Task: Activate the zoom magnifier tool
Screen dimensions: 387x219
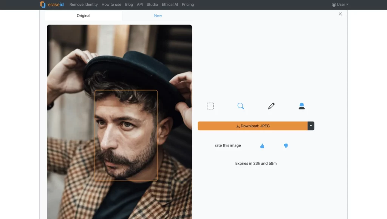Action: click(241, 106)
